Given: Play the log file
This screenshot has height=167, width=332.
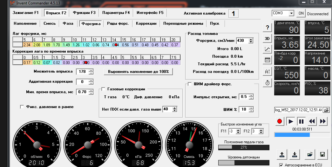Looking at the screenshot, I should point(290,121).
